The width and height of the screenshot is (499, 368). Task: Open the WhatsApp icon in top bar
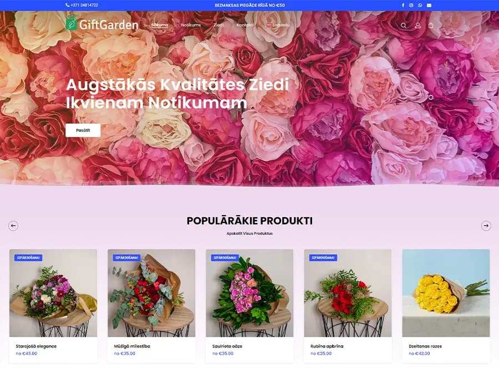click(420, 5)
